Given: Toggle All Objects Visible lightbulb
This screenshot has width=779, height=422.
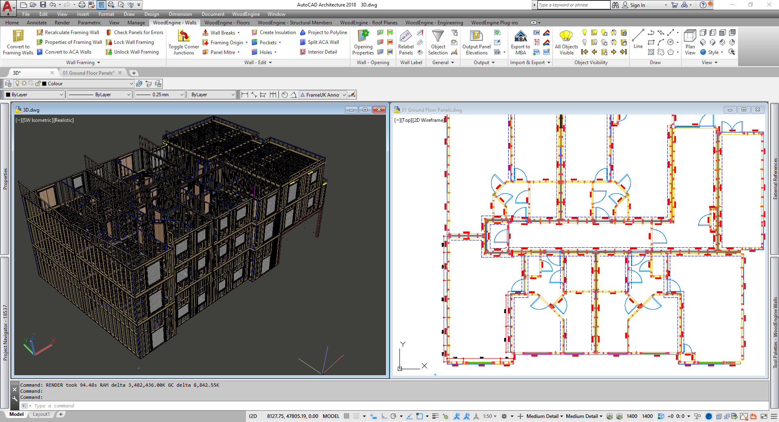Looking at the screenshot, I should pos(566,42).
